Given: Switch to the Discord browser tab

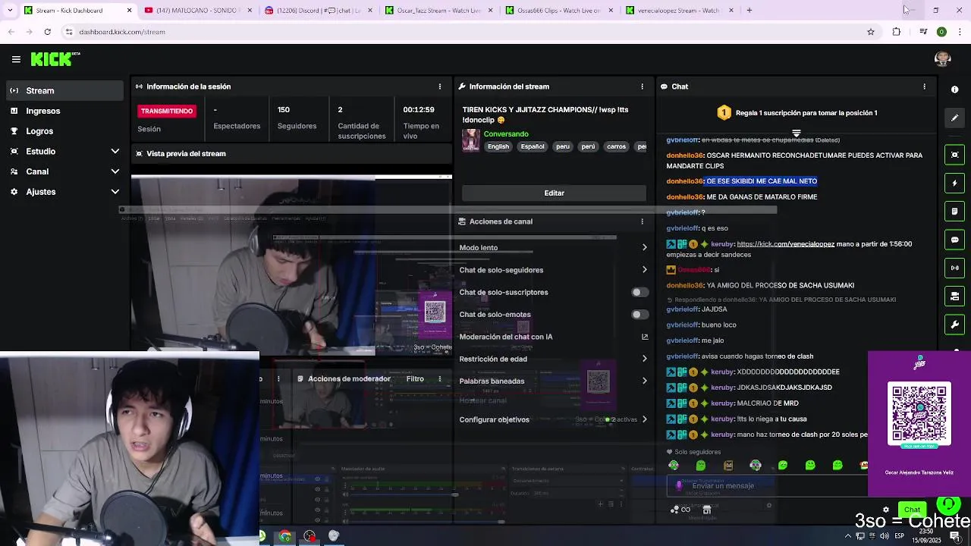Looking at the screenshot, I should pyautogui.click(x=317, y=11).
